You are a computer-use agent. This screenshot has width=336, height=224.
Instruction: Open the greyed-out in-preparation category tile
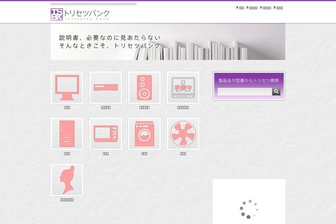183,87
